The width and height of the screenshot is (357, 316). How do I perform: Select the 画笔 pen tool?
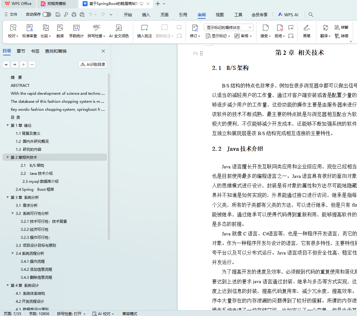coord(306,28)
